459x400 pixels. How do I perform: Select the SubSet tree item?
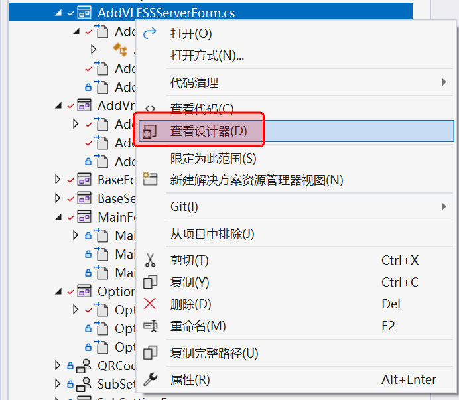115,384
